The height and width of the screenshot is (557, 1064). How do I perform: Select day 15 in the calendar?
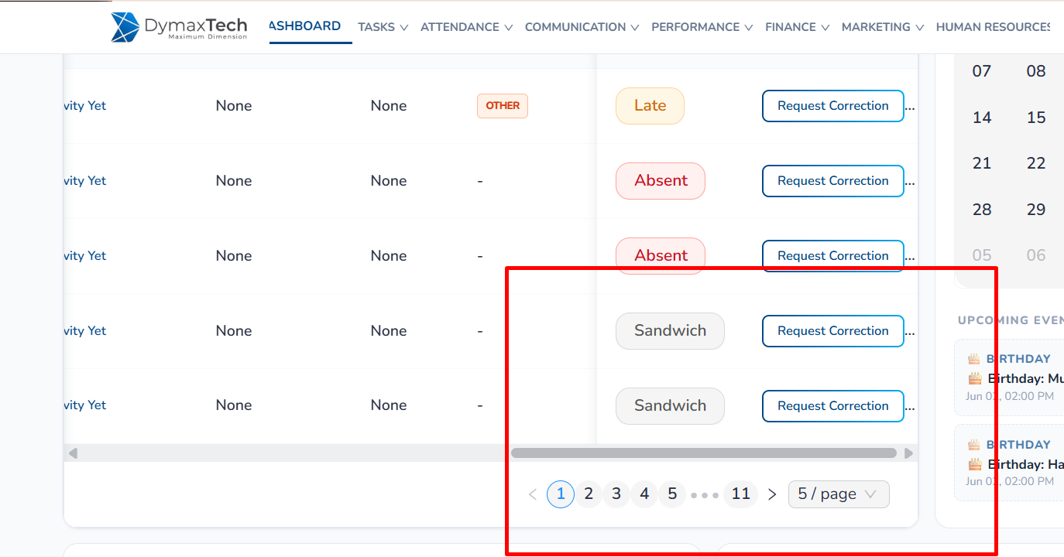[1036, 118]
